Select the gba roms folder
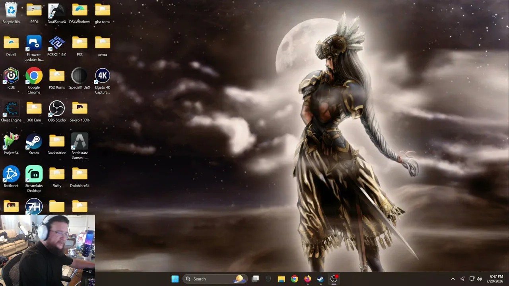Screen dimensions: 509x286 (x=103, y=13)
